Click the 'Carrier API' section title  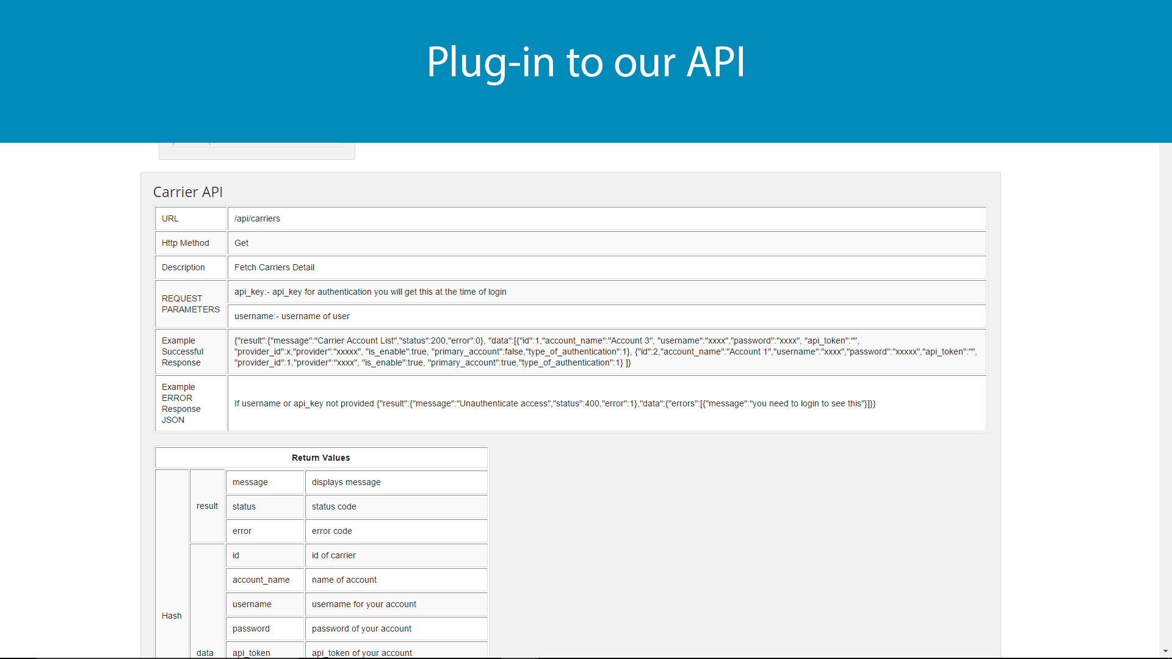(x=187, y=192)
